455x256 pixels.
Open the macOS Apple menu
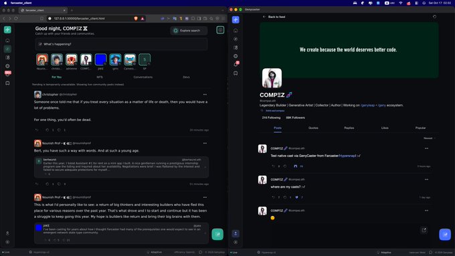tap(5, 3)
